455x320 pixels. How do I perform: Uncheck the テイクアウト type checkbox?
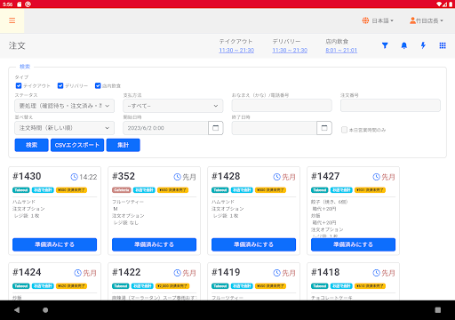pos(19,85)
